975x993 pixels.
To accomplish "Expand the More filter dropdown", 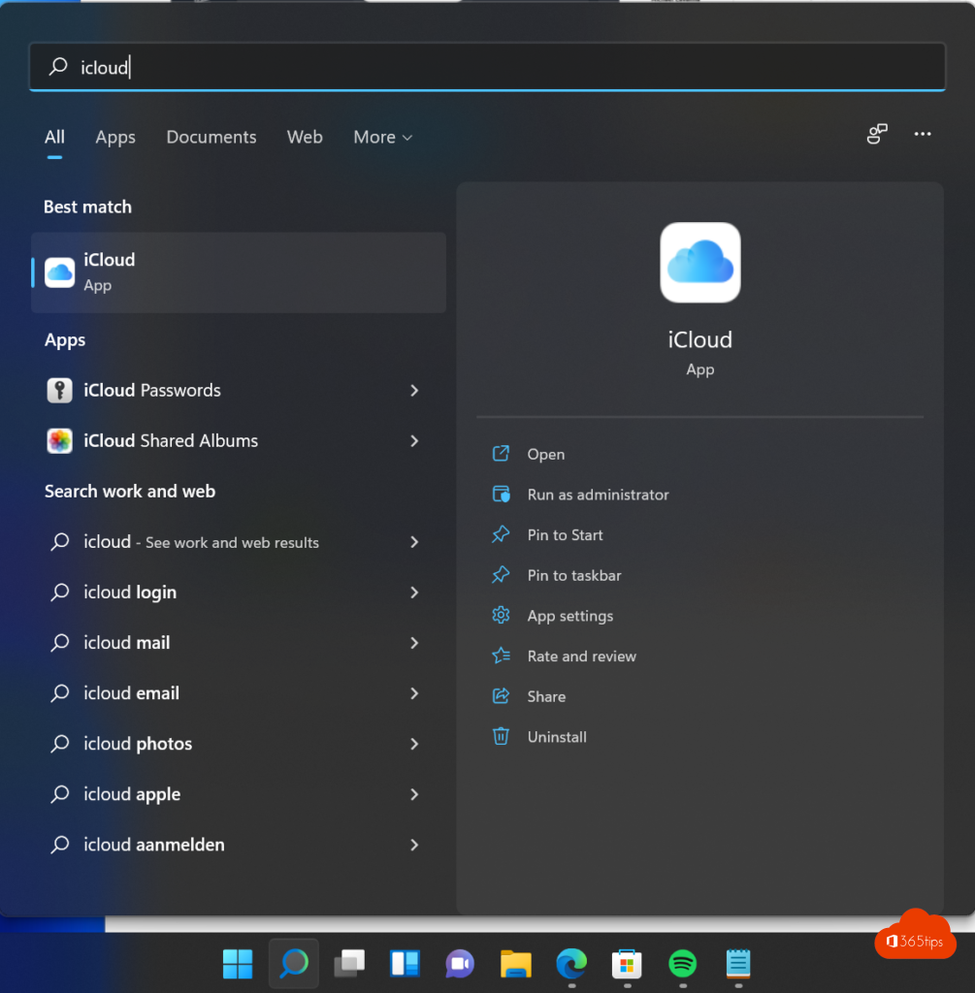I will [382, 138].
